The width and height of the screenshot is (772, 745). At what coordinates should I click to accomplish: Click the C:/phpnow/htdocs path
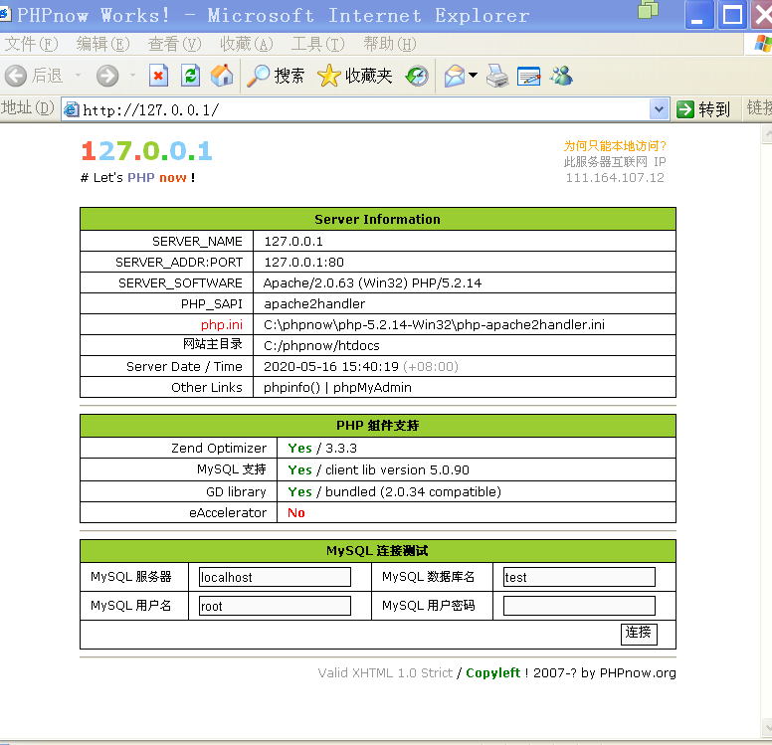point(321,346)
